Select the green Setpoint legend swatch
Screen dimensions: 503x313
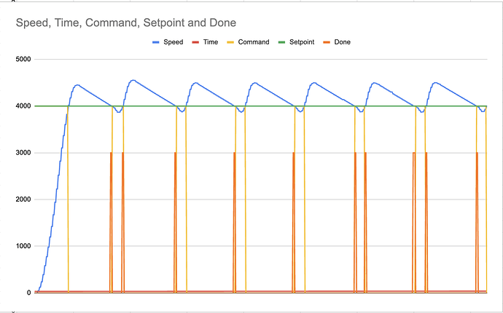(281, 42)
